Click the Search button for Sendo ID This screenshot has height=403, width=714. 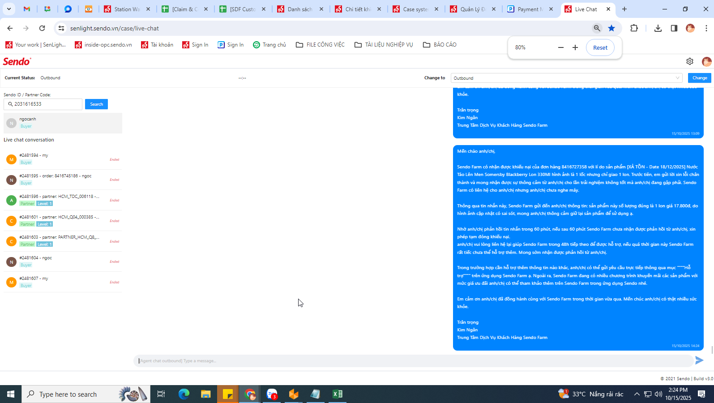click(x=96, y=104)
